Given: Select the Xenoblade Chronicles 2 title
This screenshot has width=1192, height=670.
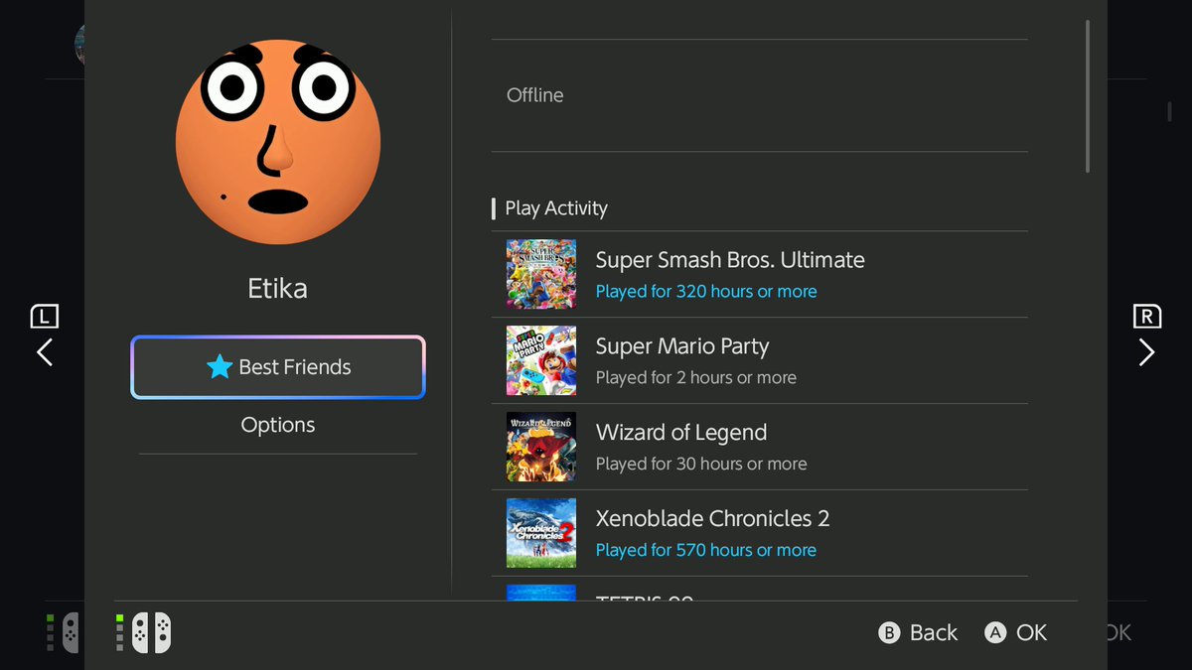Looking at the screenshot, I should point(712,519).
